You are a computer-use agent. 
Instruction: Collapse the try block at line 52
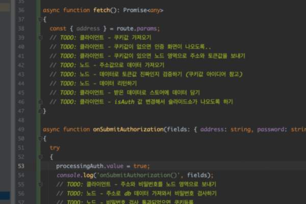[x=40, y=157]
